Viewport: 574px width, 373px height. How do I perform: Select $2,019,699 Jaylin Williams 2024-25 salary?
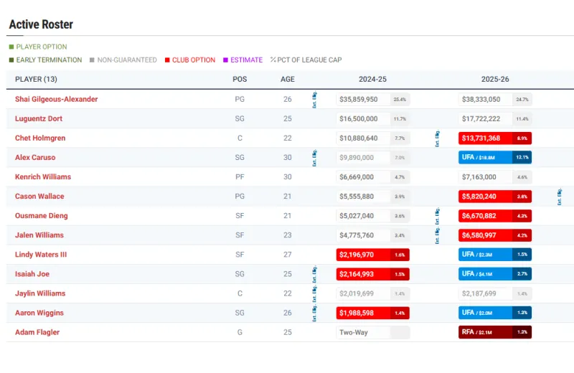click(x=372, y=293)
